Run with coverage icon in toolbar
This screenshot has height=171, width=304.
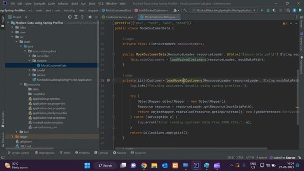click(274, 10)
